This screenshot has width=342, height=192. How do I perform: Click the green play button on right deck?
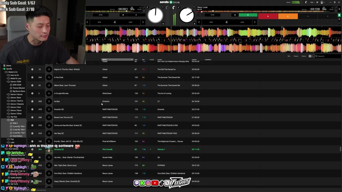tap(248, 15)
